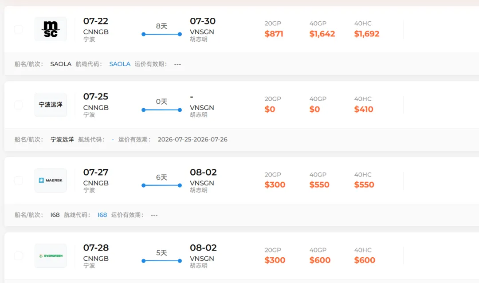Click the Evergreen carrier logo
Viewport: 479px width, 283px height.
(x=51, y=256)
